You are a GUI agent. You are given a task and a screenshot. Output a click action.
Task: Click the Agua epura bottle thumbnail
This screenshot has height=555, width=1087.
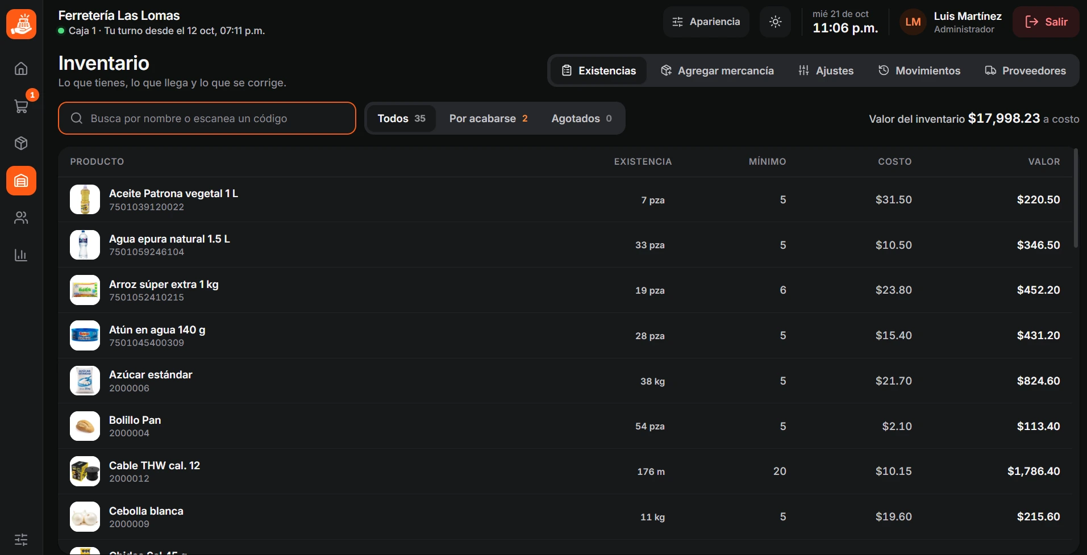[x=85, y=245]
